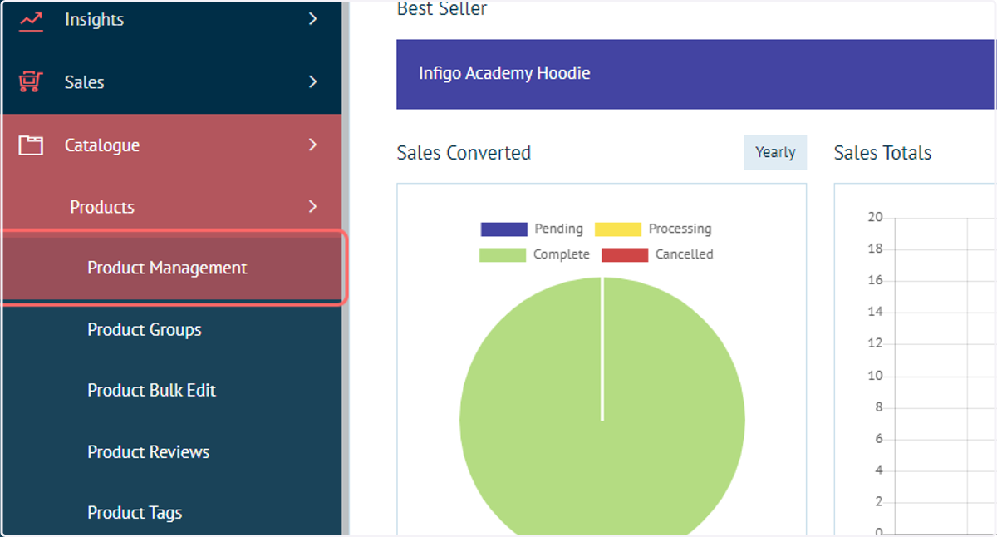Open the Insights menu item

pyautogui.click(x=172, y=19)
